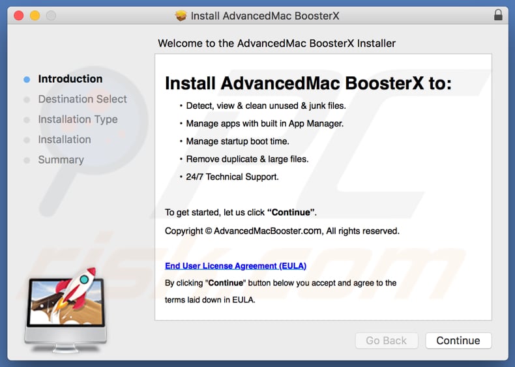
Task: Click the 'Install AdvancedMac BoosterX' window title
Action: click(265, 16)
